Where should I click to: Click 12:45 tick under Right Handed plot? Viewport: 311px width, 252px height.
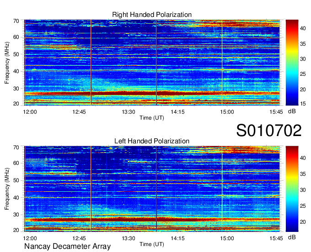coord(79,112)
